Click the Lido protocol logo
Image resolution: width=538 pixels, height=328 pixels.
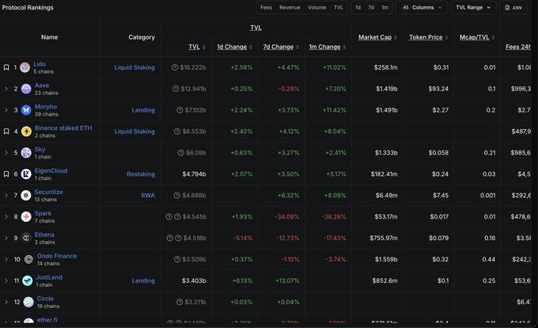(x=25, y=67)
